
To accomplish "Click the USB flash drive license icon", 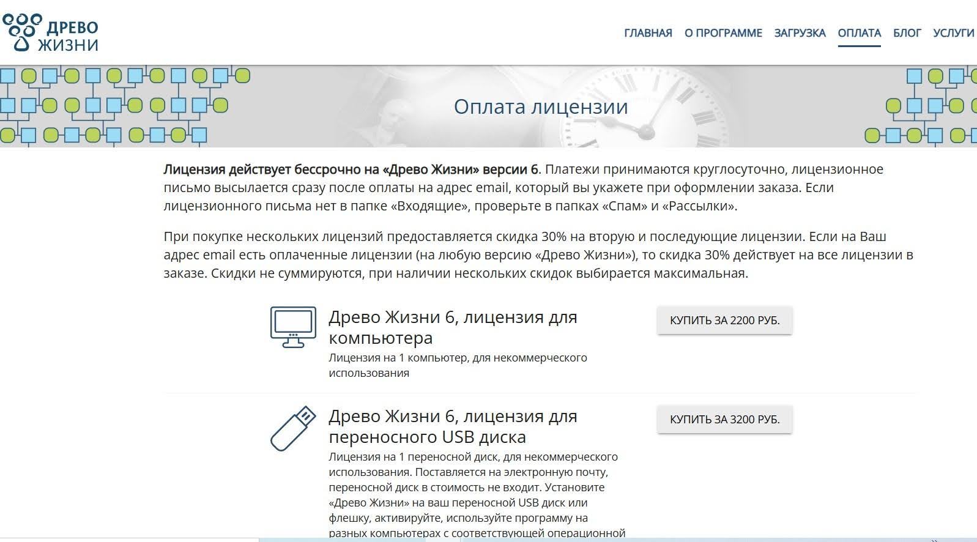I will click(293, 428).
